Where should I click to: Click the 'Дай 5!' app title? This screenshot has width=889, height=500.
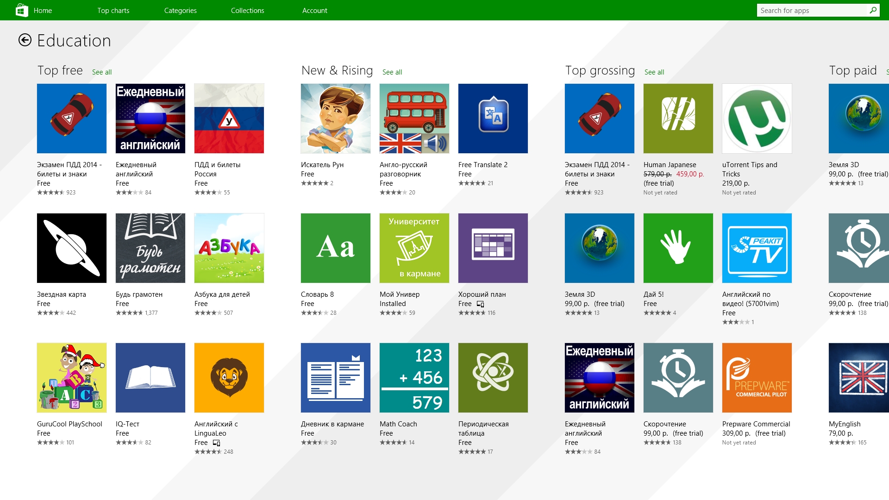[653, 294]
